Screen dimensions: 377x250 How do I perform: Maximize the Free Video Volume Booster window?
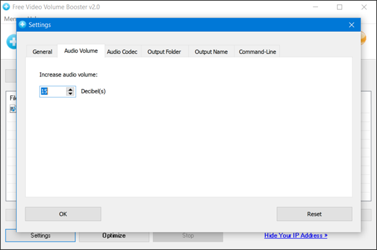(339, 7)
